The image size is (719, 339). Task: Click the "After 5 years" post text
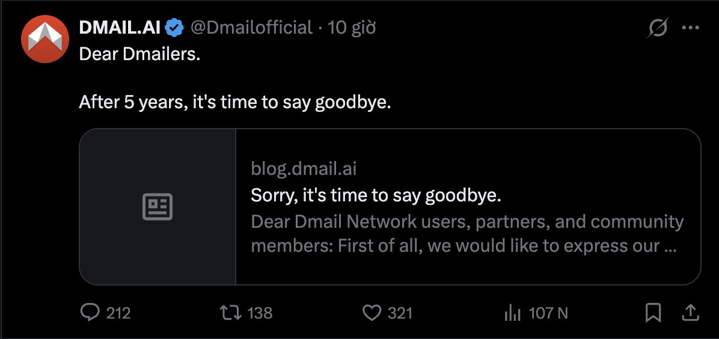[234, 102]
